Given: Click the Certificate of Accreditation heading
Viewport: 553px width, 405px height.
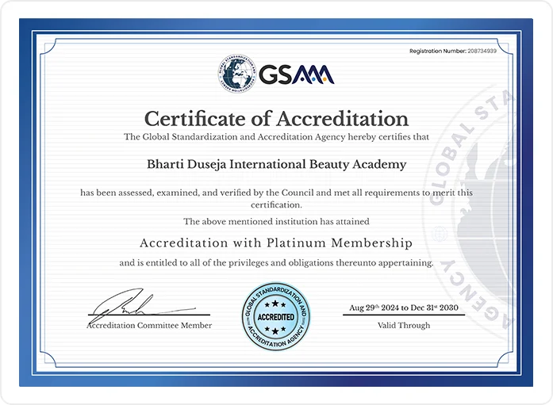Looking at the screenshot, I should (276, 119).
